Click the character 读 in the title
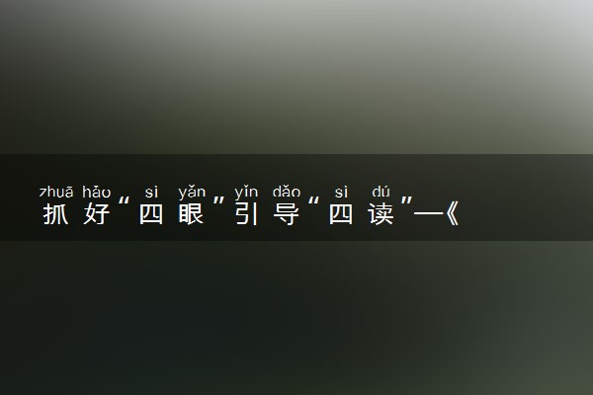Image resolution: width=593 pixels, height=395 pixels. 381,213
